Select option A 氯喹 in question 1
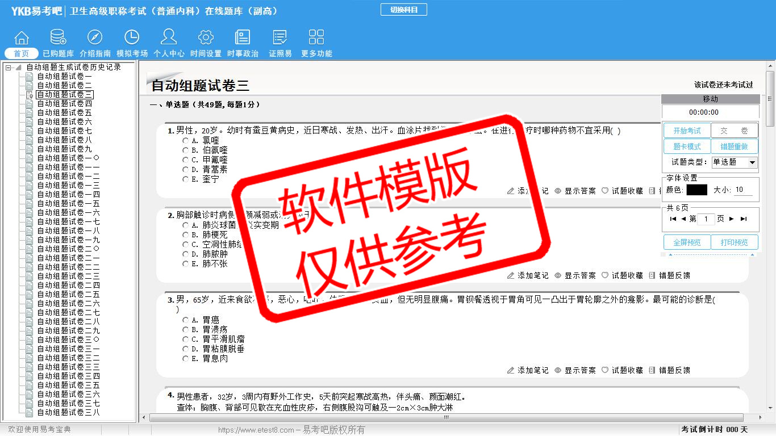The image size is (776, 436). 186,140
